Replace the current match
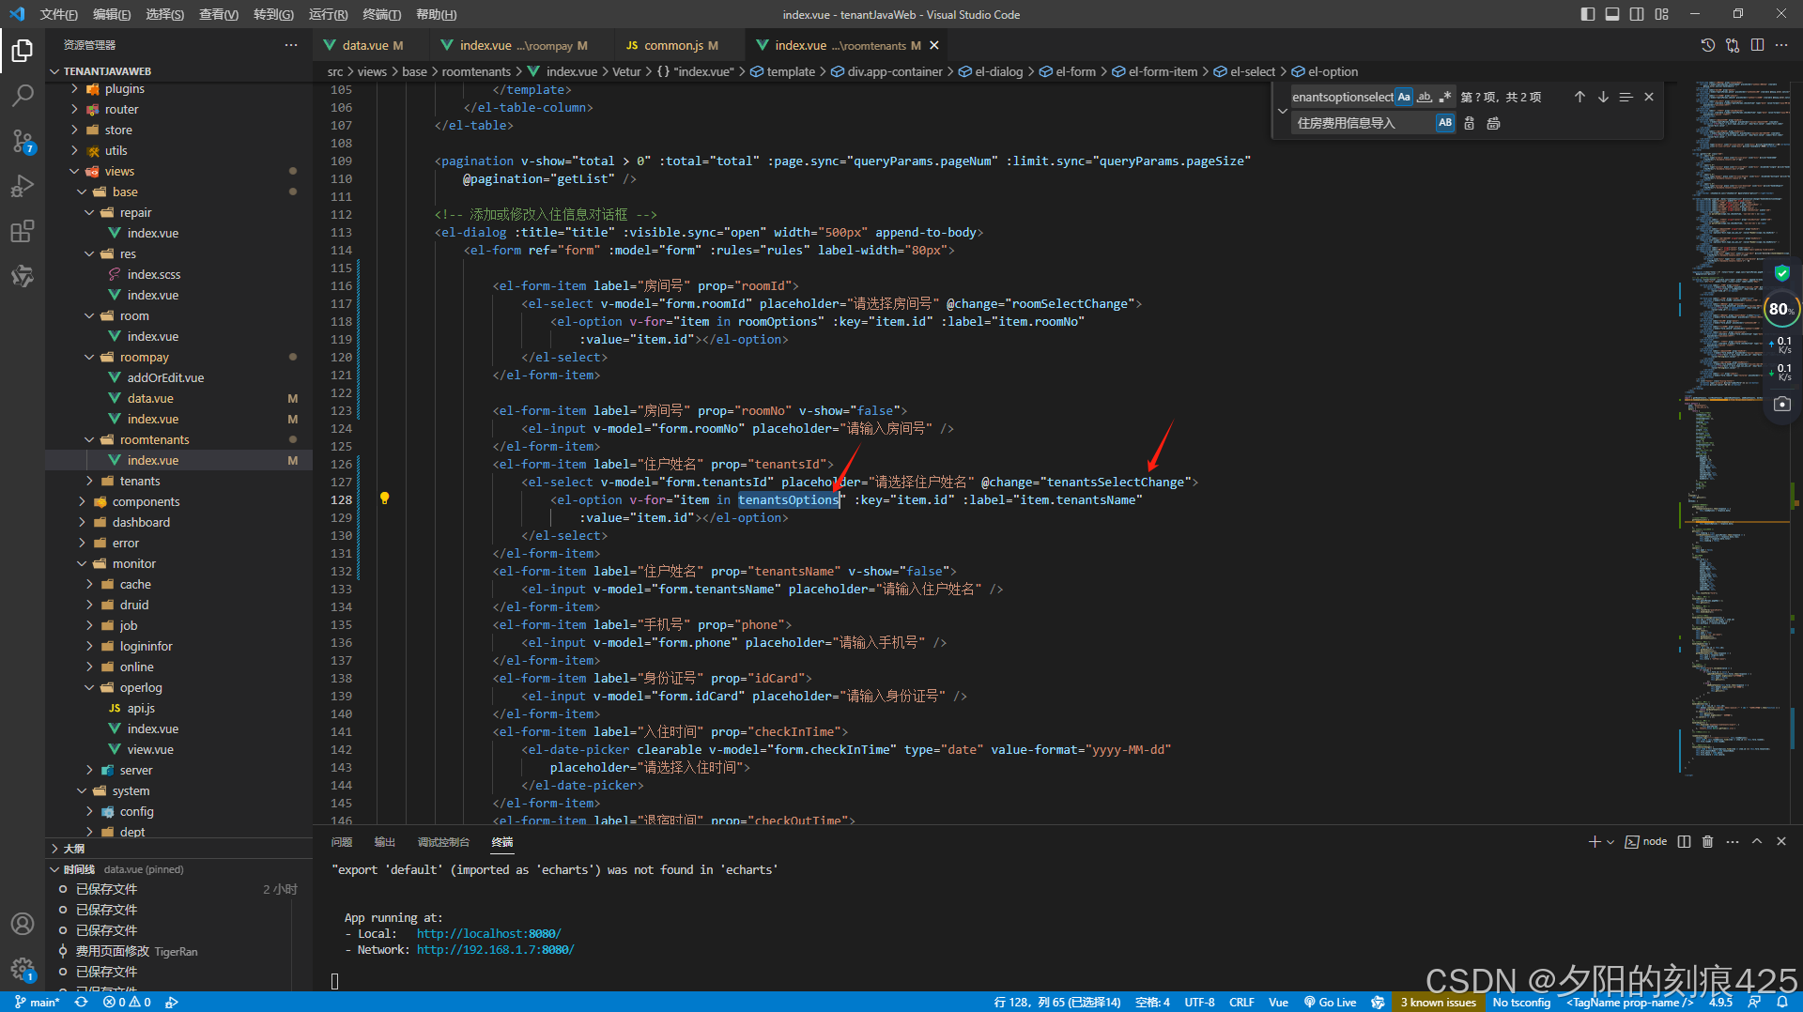The width and height of the screenshot is (1803, 1012). 1470,123
